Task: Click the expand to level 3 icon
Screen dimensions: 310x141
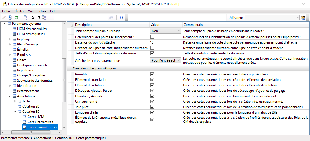Action: 38,18
